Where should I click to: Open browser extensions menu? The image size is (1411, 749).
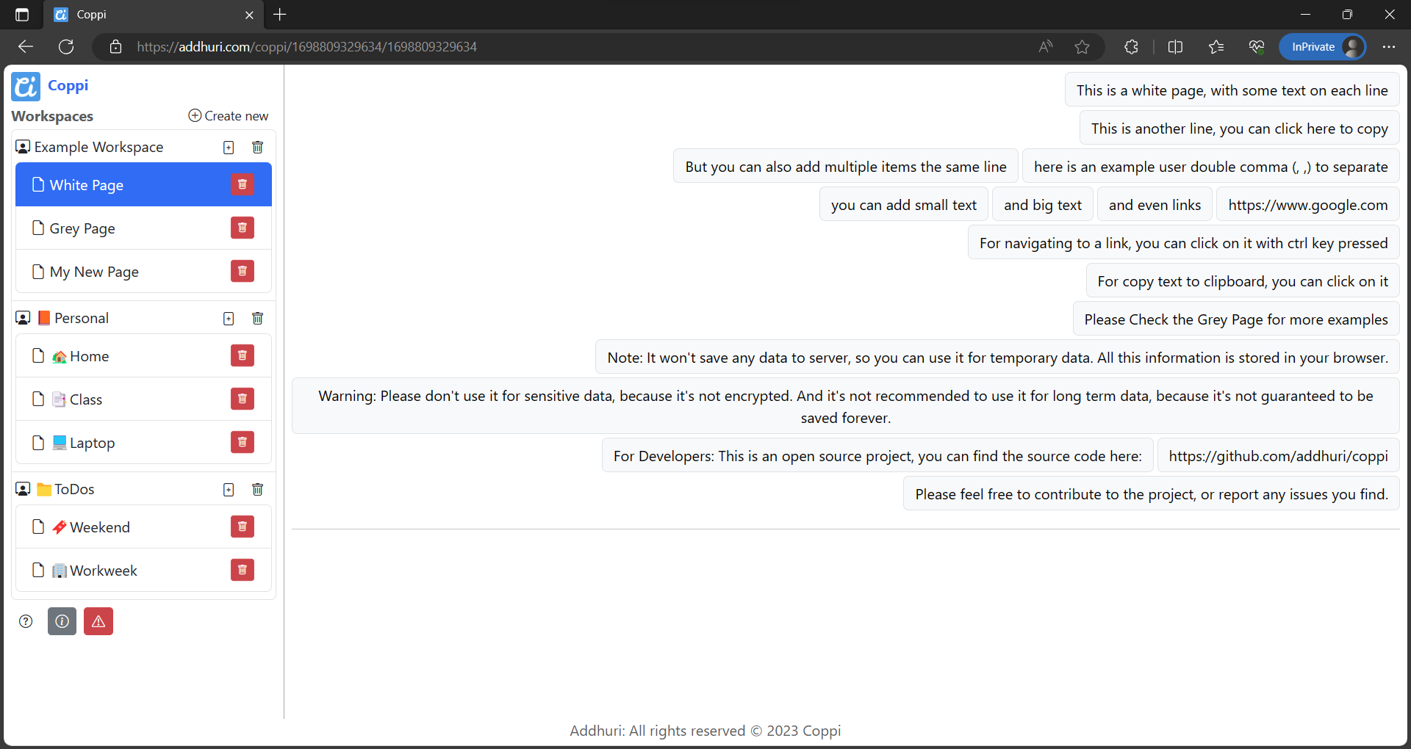[x=1131, y=47]
